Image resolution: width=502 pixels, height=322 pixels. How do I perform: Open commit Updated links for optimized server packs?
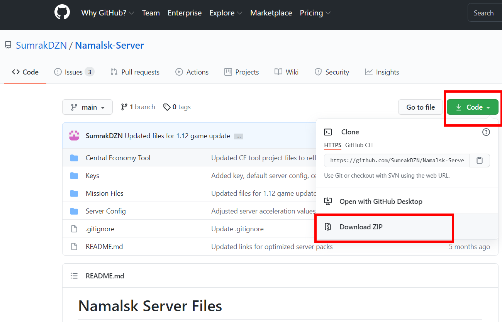click(272, 246)
